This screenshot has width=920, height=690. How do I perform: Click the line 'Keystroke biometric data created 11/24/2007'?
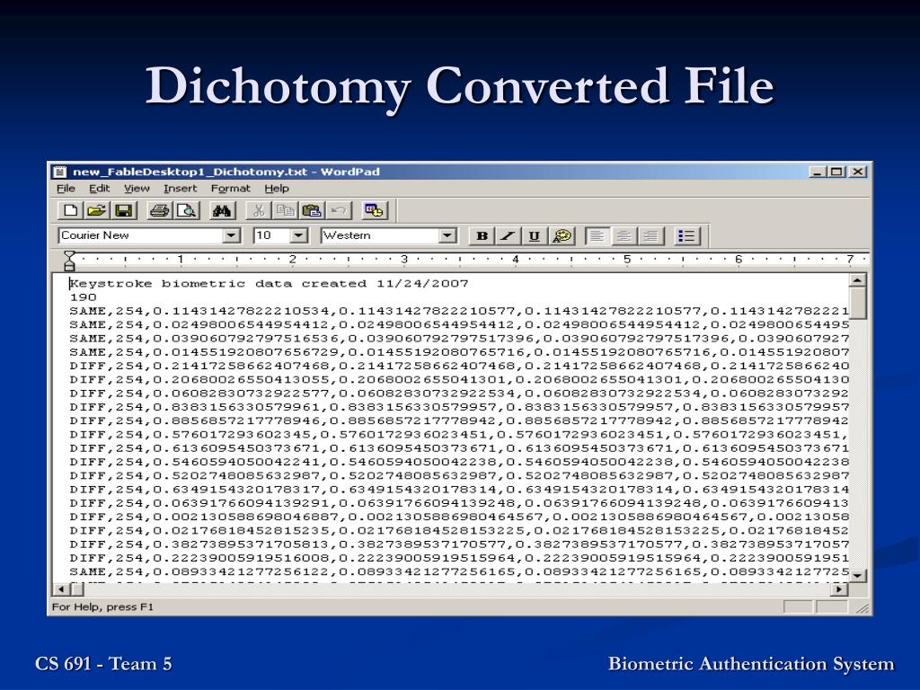269,284
